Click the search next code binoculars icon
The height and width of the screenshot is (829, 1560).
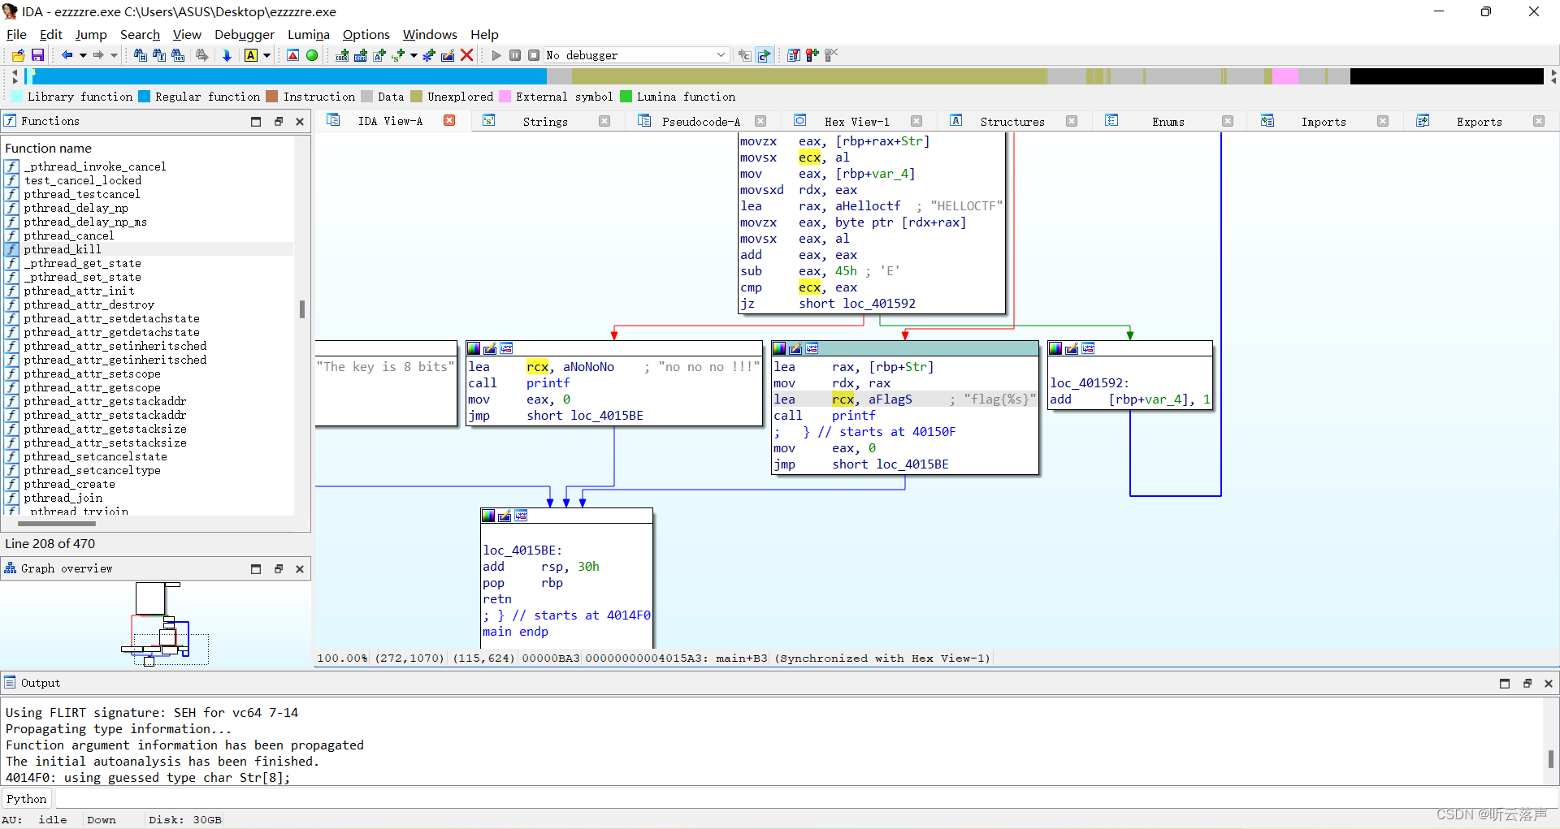[140, 55]
